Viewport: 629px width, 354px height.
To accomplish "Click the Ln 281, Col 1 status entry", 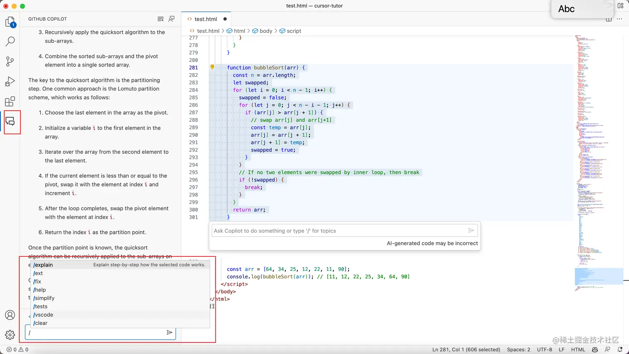I will tap(466, 349).
